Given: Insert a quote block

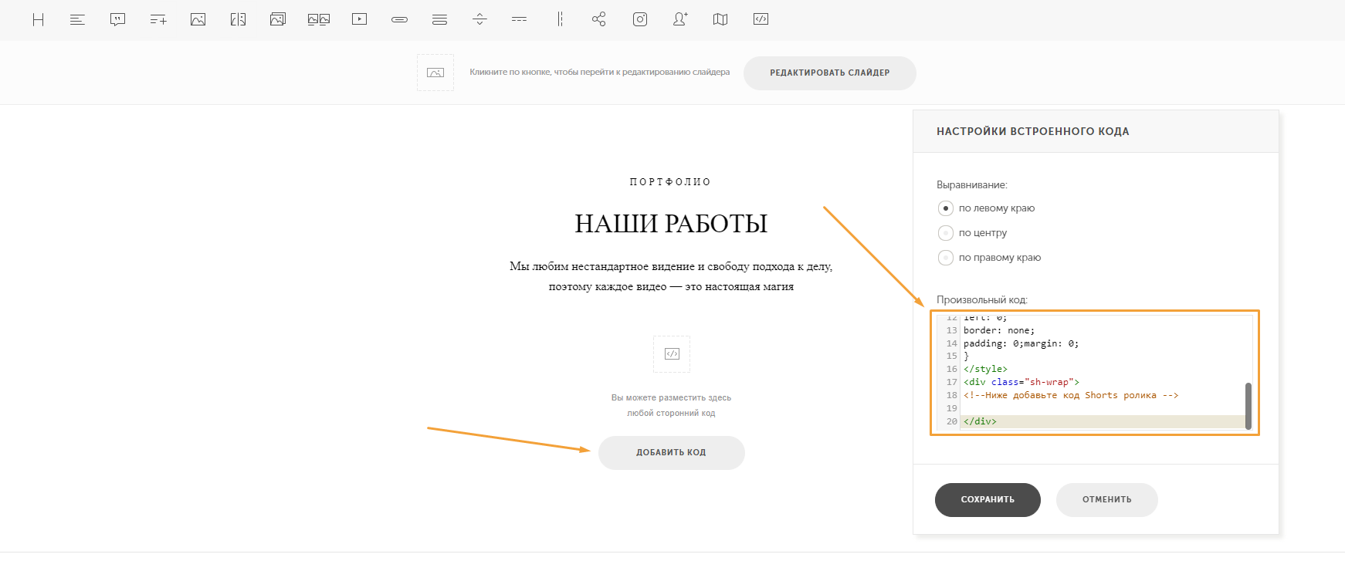Looking at the screenshot, I should 117,19.
